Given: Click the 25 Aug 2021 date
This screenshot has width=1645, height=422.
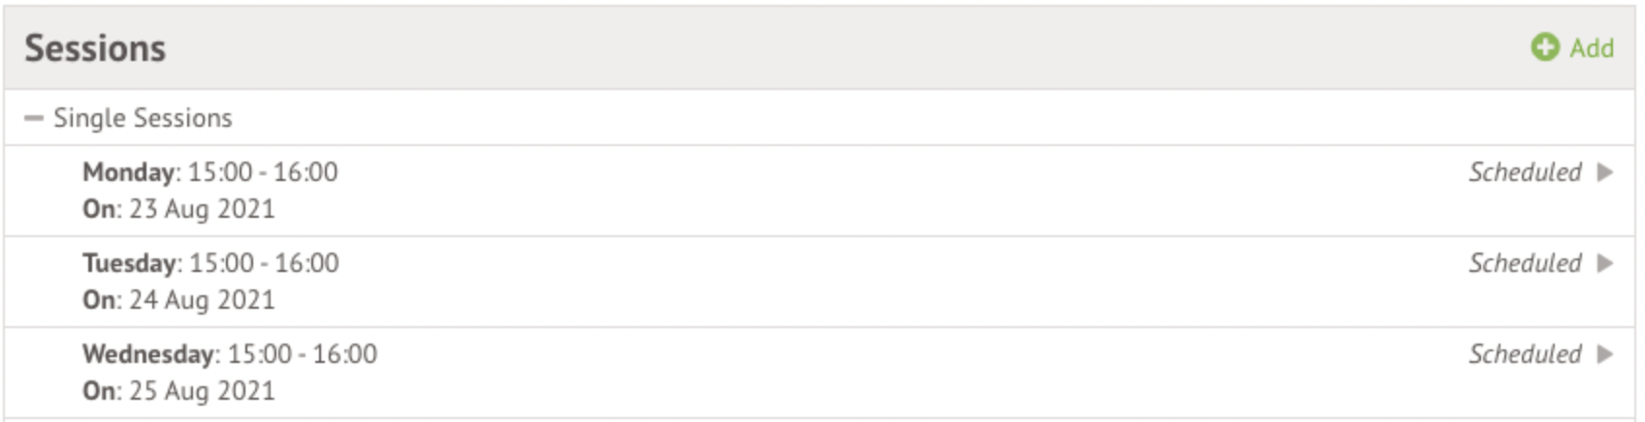Looking at the screenshot, I should 202,391.
